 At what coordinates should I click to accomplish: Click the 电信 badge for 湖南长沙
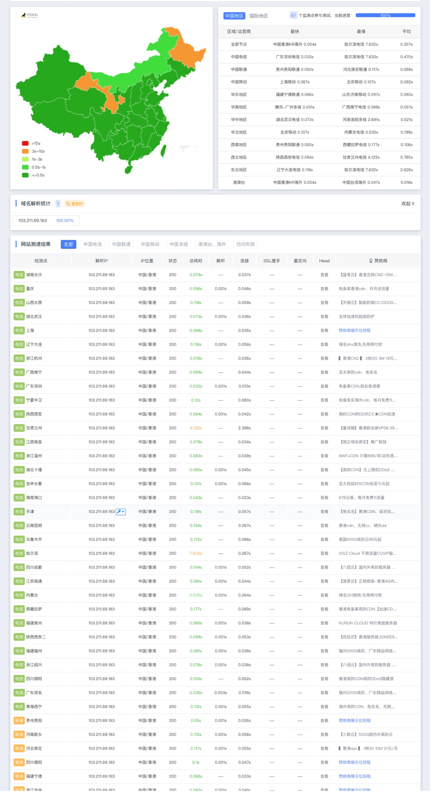[19, 275]
